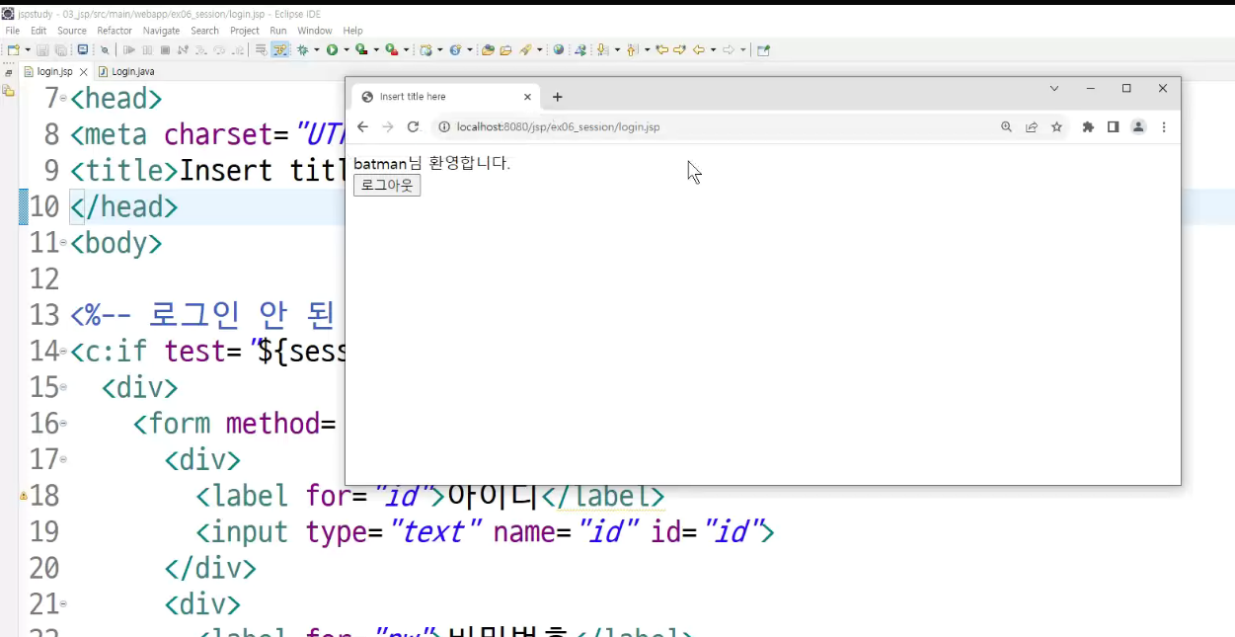The height and width of the screenshot is (637, 1235).
Task: Click the browser zoom magnifier icon
Action: click(1006, 126)
